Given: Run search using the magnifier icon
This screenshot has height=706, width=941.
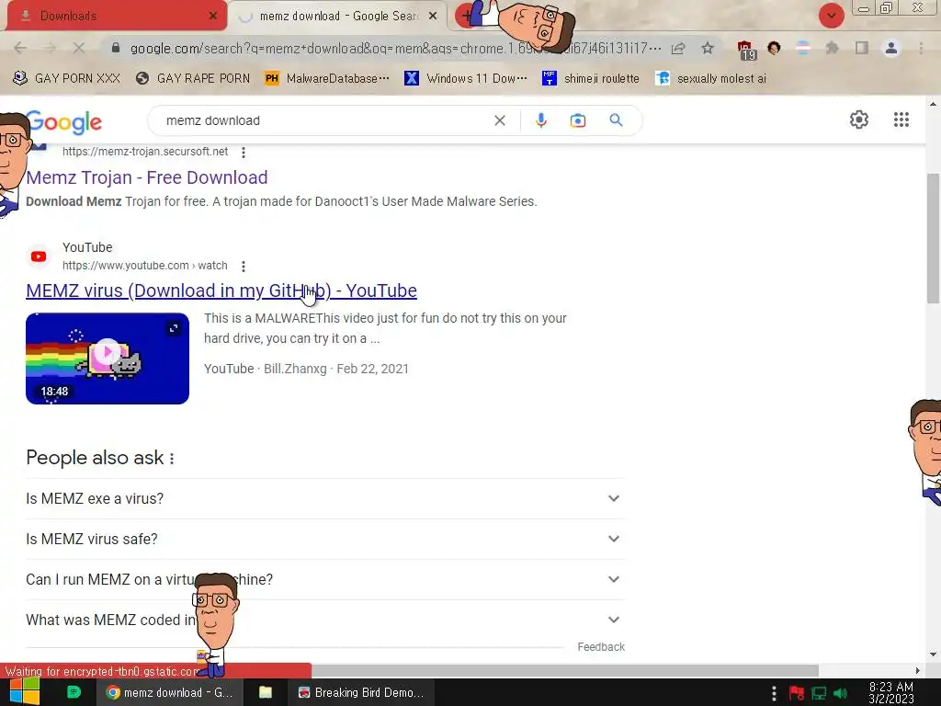Looking at the screenshot, I should tap(616, 120).
